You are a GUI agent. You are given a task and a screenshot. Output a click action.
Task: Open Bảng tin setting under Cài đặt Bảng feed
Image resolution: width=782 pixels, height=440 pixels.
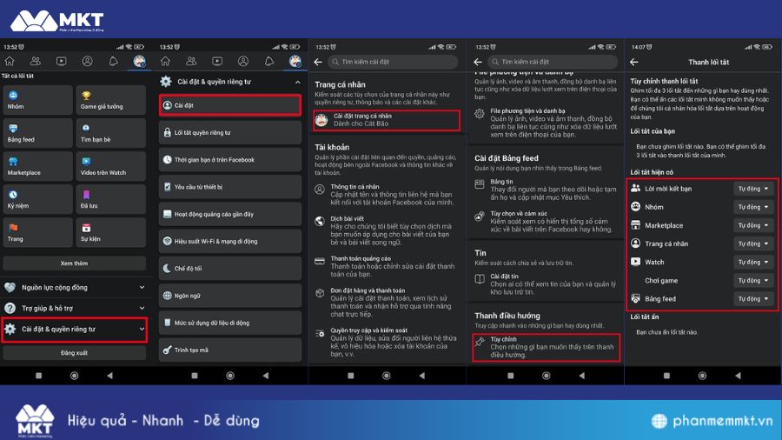click(547, 190)
